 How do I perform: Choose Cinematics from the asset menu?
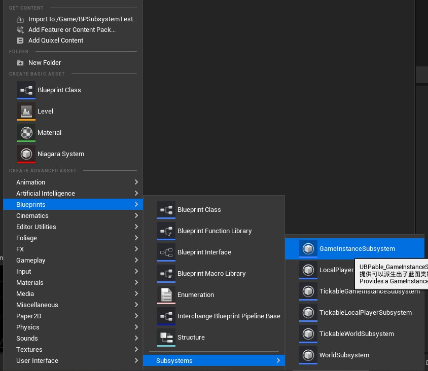tap(32, 215)
